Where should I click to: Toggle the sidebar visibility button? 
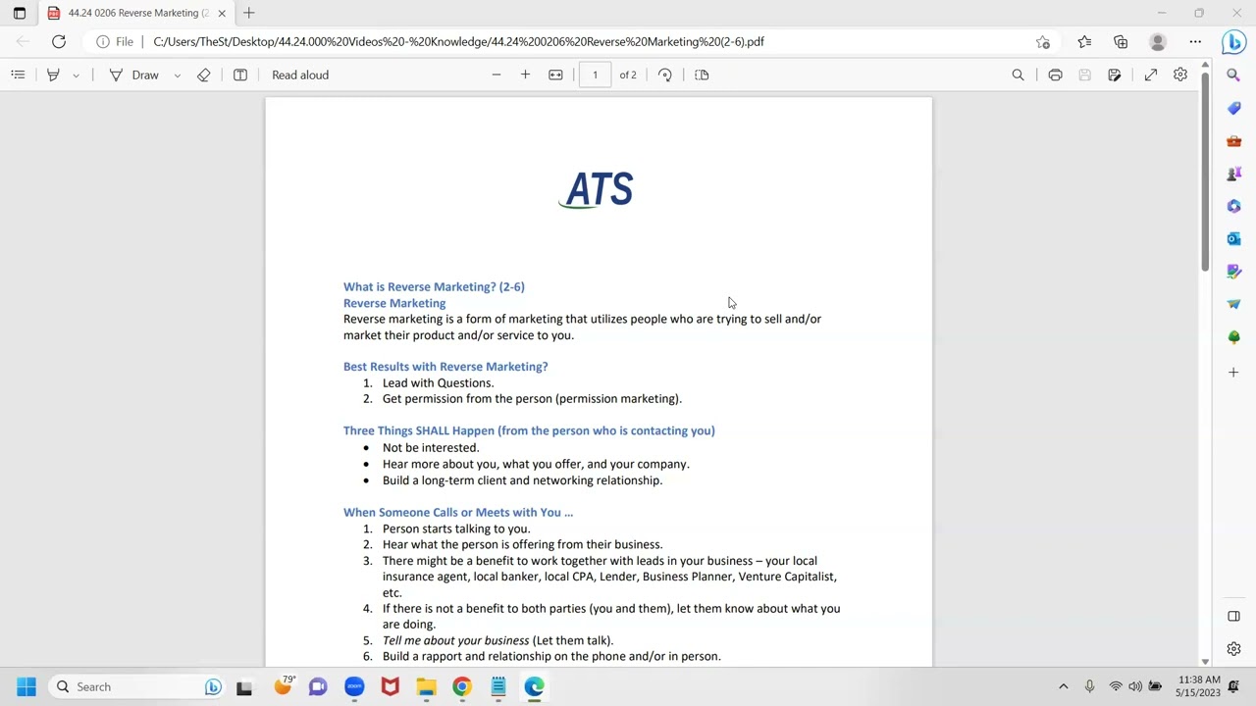click(x=1233, y=616)
